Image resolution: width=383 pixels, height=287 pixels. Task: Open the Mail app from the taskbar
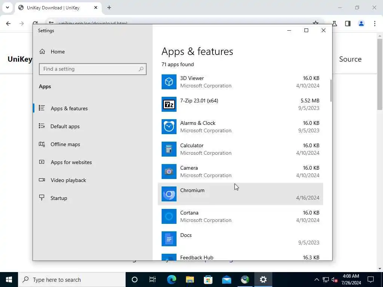(226, 280)
